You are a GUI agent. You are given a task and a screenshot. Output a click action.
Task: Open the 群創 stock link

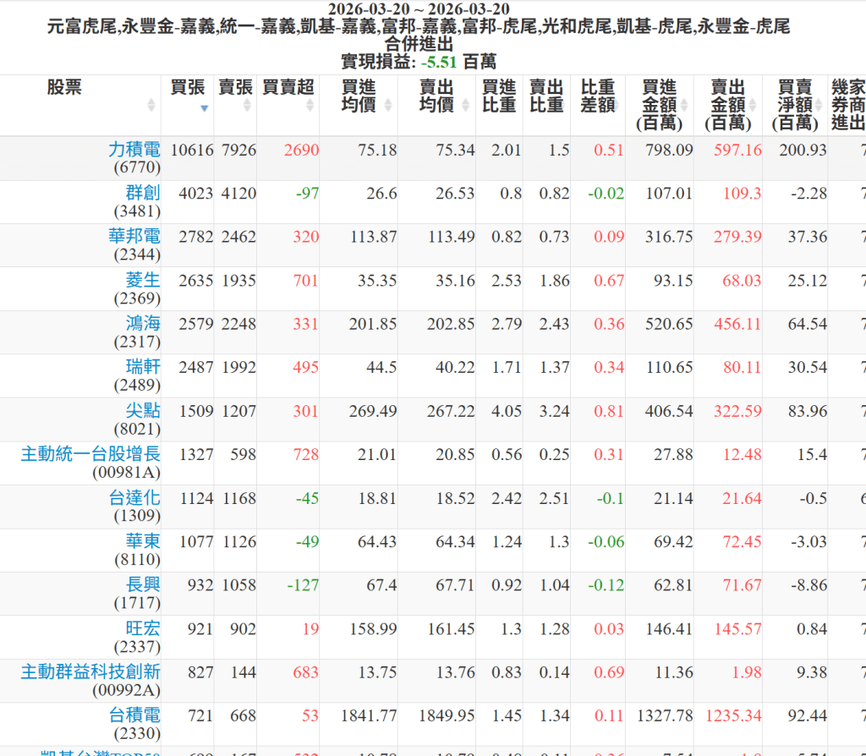point(142,193)
